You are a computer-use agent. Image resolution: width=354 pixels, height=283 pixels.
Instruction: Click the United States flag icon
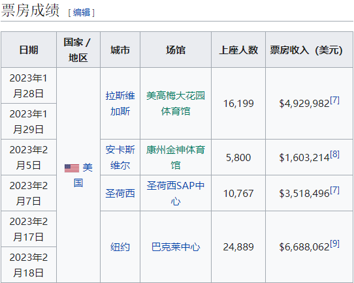[72, 168]
